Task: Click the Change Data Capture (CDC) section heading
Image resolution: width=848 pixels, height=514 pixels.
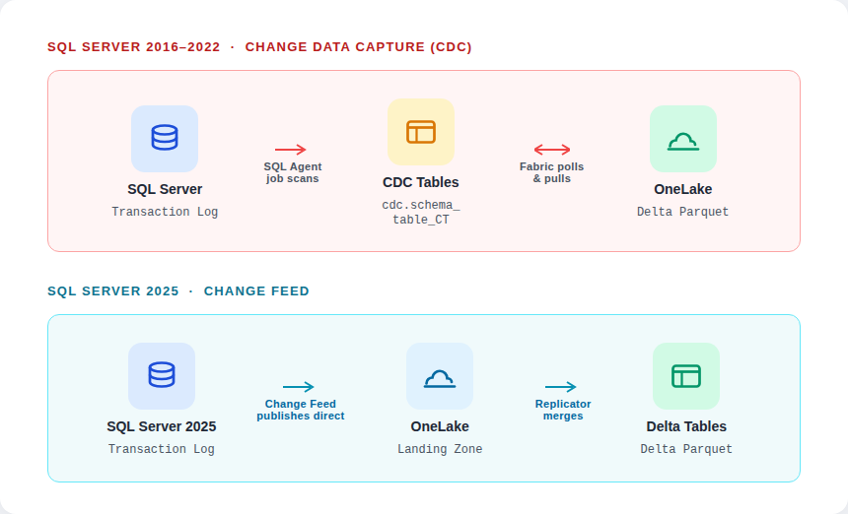Action: 259,47
